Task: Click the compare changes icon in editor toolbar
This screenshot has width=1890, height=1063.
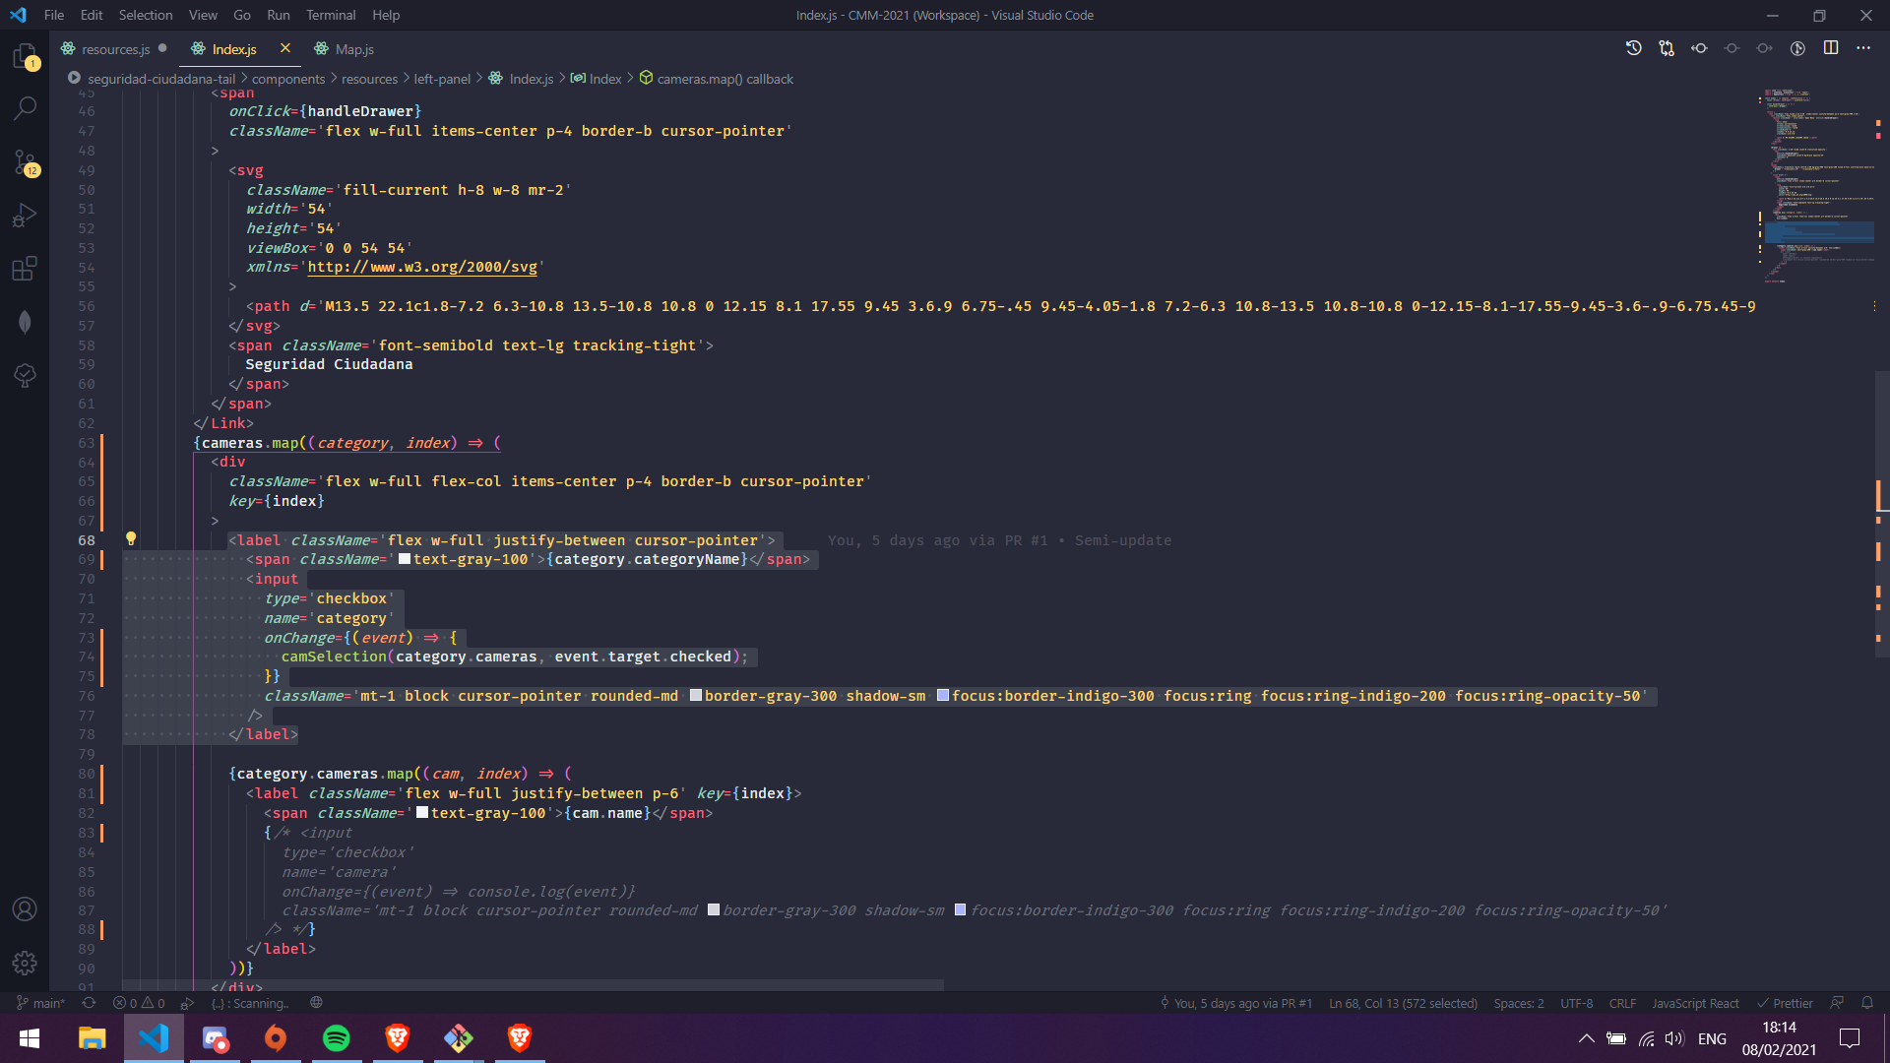Action: [1667, 48]
